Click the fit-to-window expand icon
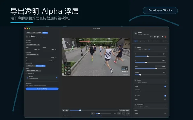Screen dimensions: 193x120 coord(128,113)
